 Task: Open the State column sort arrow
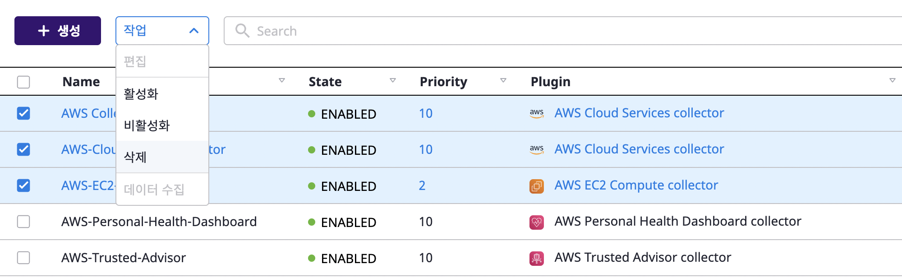point(393,80)
